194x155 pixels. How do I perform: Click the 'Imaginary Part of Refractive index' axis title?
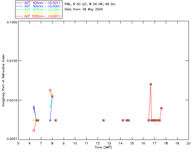coord(3,80)
